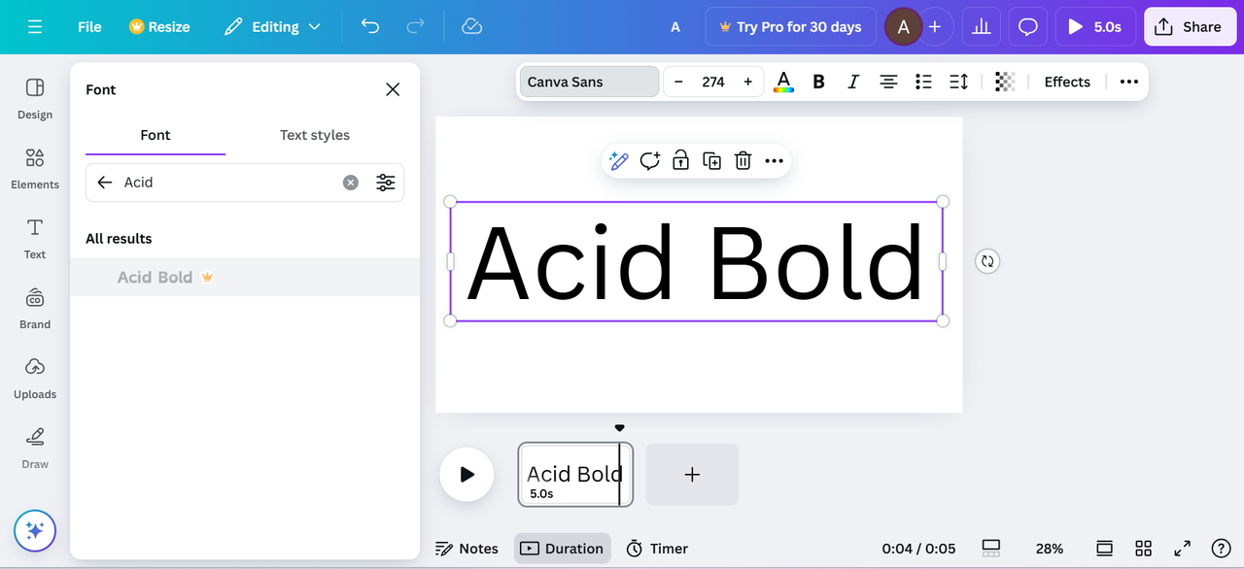
Task: Switch to grid view of pages
Action: (1143, 549)
